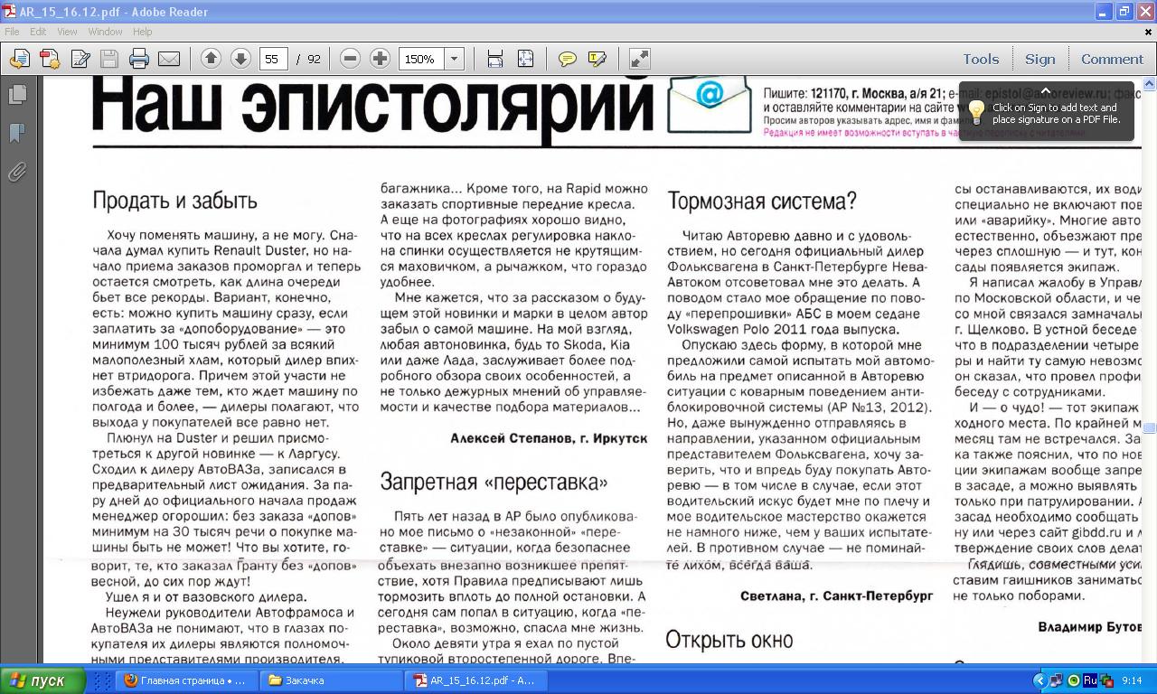Click the zoom value field showing 150%

[420, 59]
